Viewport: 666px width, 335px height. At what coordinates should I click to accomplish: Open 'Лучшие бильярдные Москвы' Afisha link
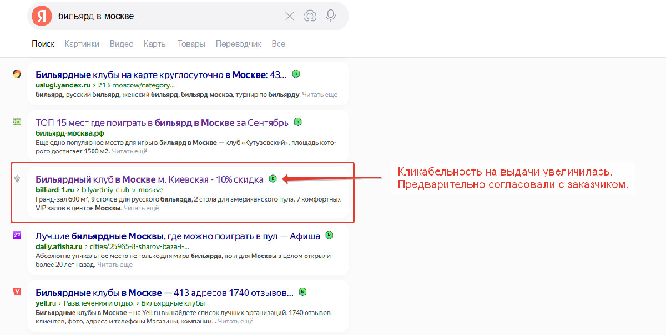[x=178, y=236]
